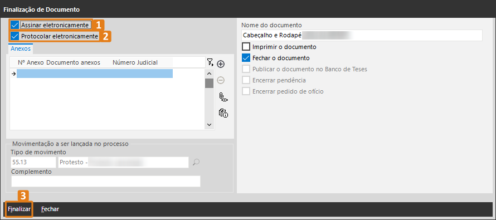This screenshot has width=496, height=220.
Task: Click the view attachment paperclip-eye icon
Action: click(x=223, y=97)
